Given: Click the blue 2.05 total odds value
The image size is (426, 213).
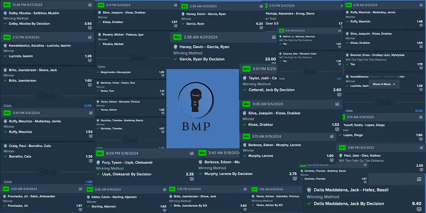Looking at the screenshot, I should 88,106.
